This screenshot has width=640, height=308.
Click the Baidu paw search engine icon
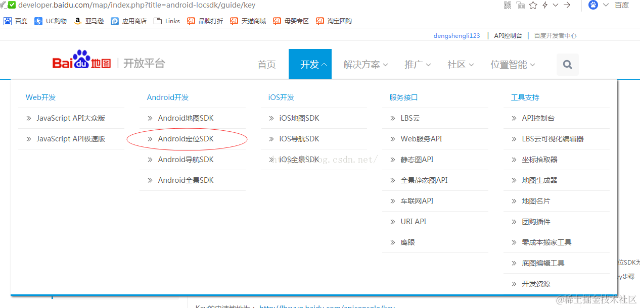point(593,5)
